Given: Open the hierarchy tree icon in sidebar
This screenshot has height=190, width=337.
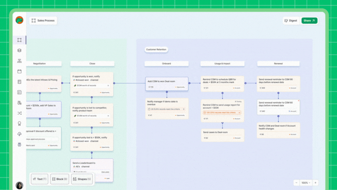Looking at the screenshot, I should [x=19, y=61].
